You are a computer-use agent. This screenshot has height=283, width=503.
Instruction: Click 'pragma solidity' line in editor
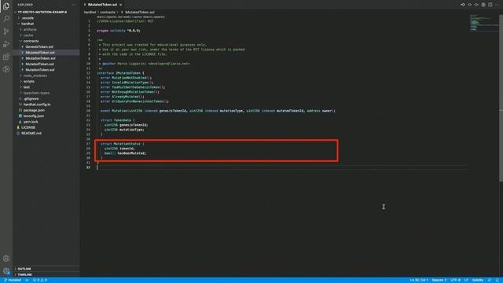coord(119,31)
